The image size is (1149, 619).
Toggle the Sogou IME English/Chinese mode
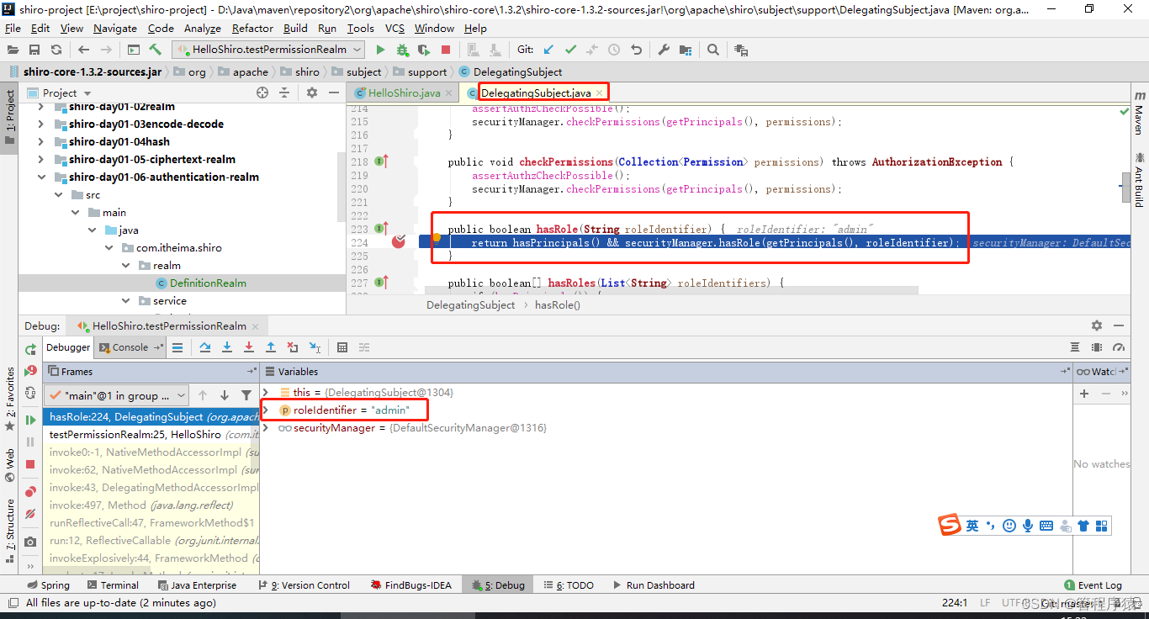(972, 526)
